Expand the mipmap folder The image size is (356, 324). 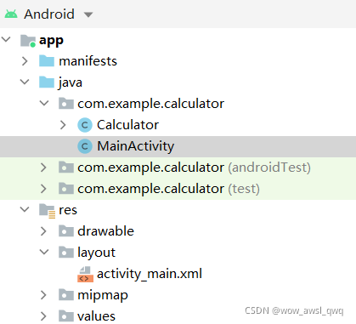coord(43,295)
